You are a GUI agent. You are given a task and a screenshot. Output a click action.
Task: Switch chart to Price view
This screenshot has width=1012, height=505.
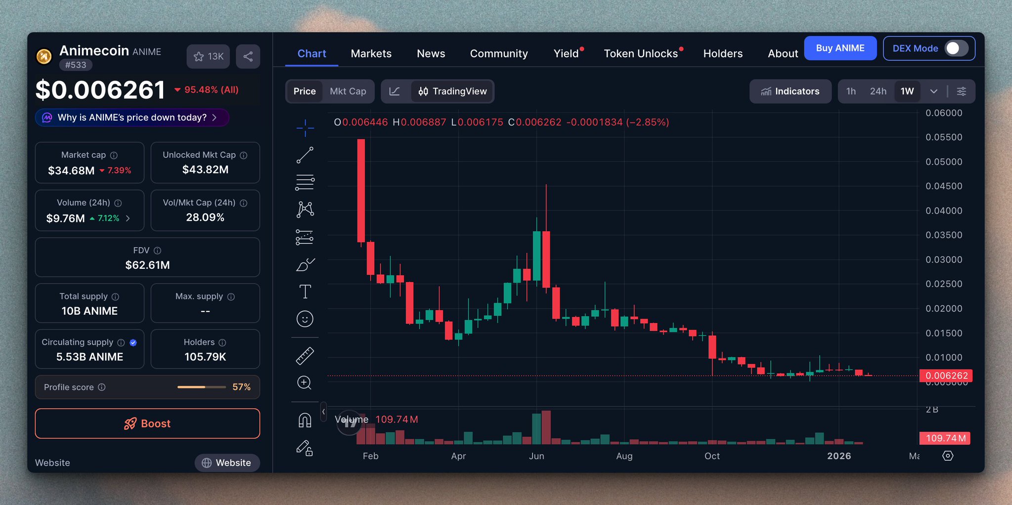305,91
